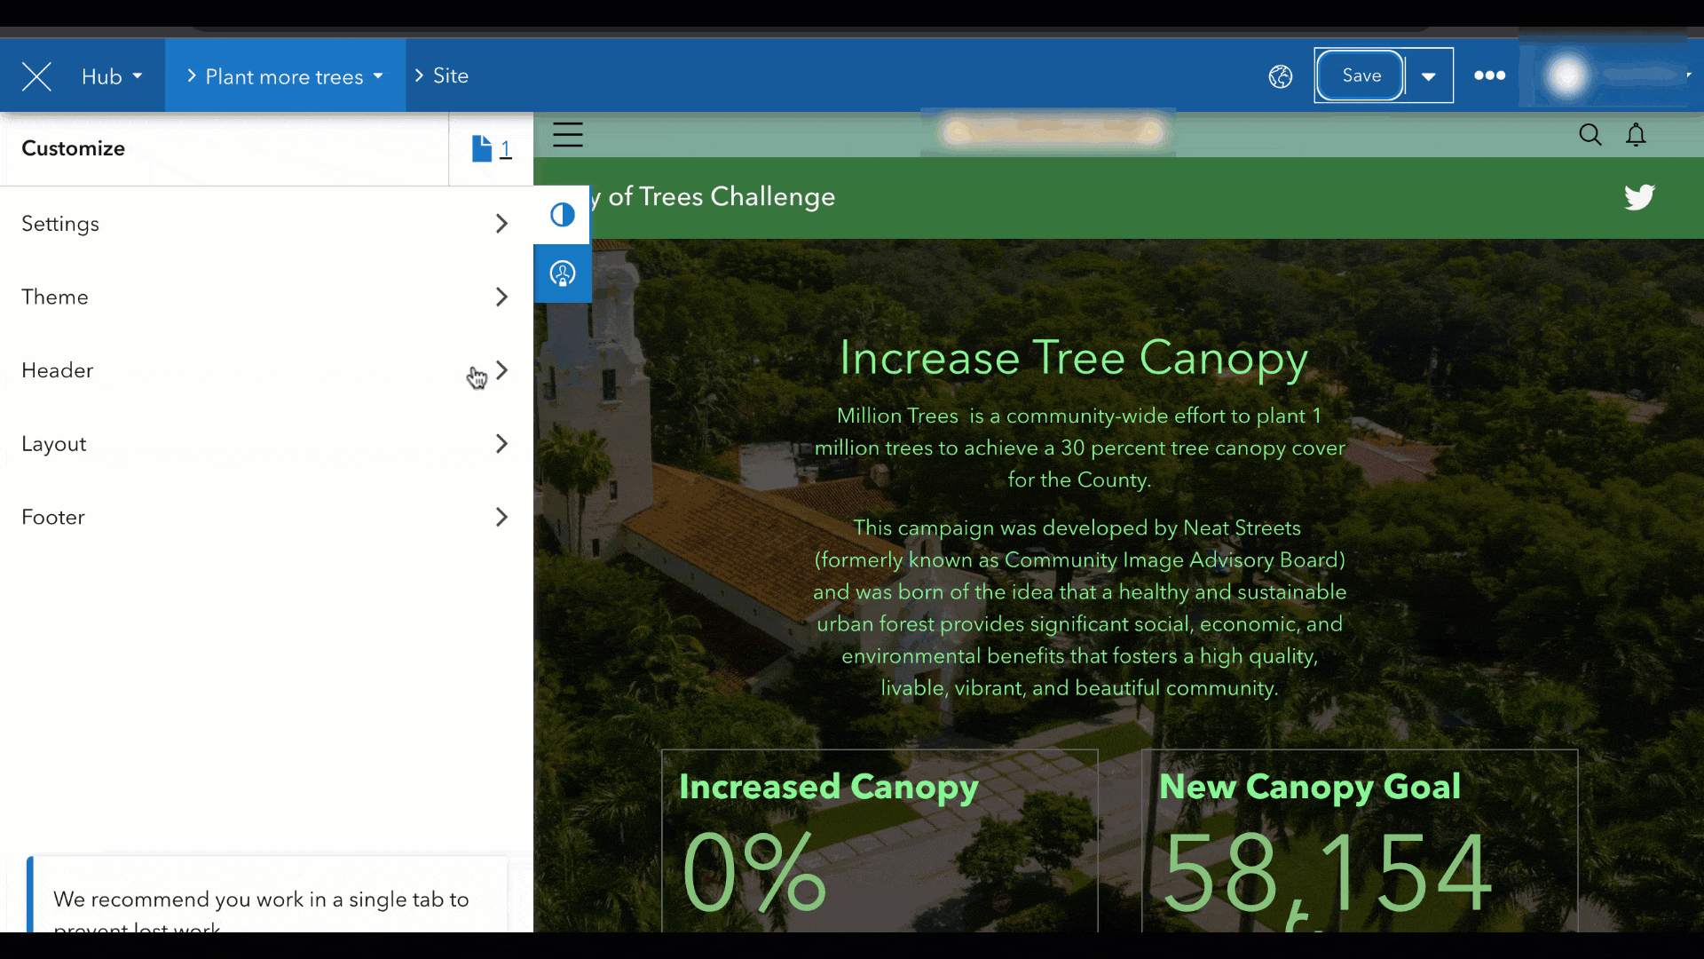
Task: Click the globe sharing status icon
Action: [x=1281, y=76]
